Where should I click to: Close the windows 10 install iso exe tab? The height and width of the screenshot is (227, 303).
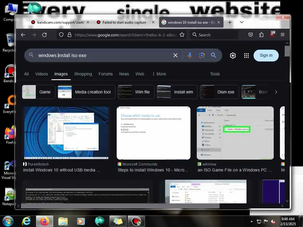(219, 22)
